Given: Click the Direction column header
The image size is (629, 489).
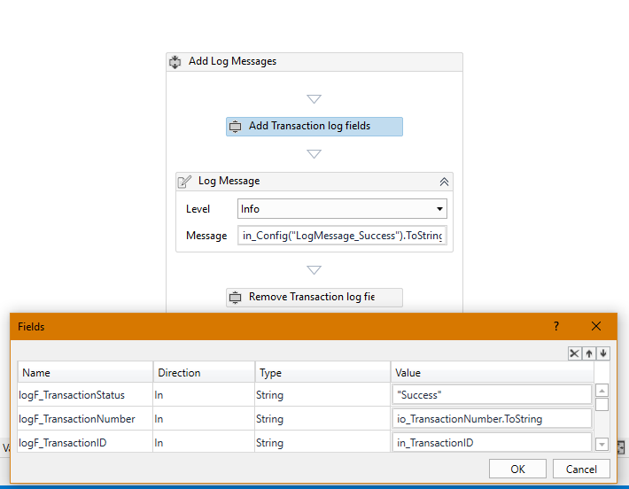Looking at the screenshot, I should (x=204, y=373).
